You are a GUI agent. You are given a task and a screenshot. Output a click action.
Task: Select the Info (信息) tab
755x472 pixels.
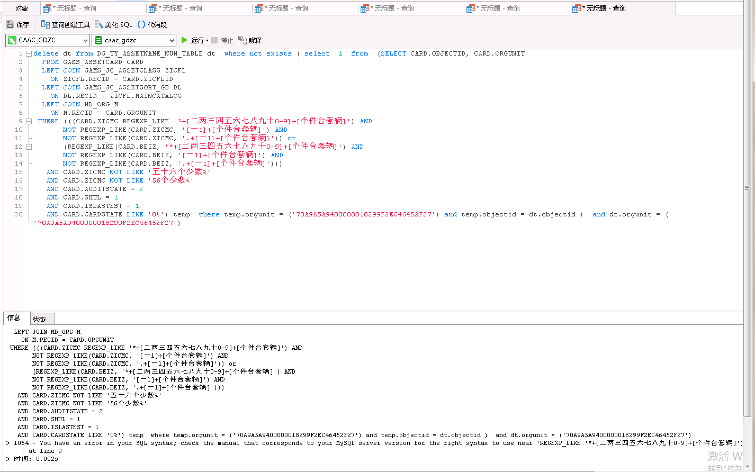click(x=14, y=318)
